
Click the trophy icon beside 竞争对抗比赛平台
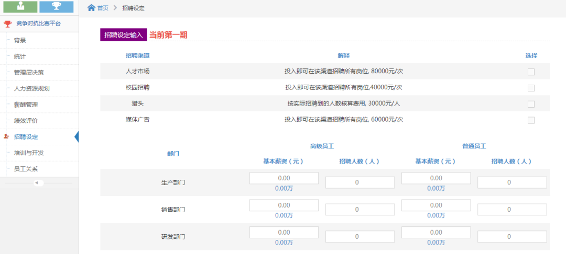[x=7, y=24]
